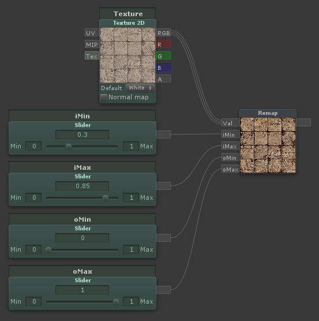Click the blue B channel output port

coord(163,68)
